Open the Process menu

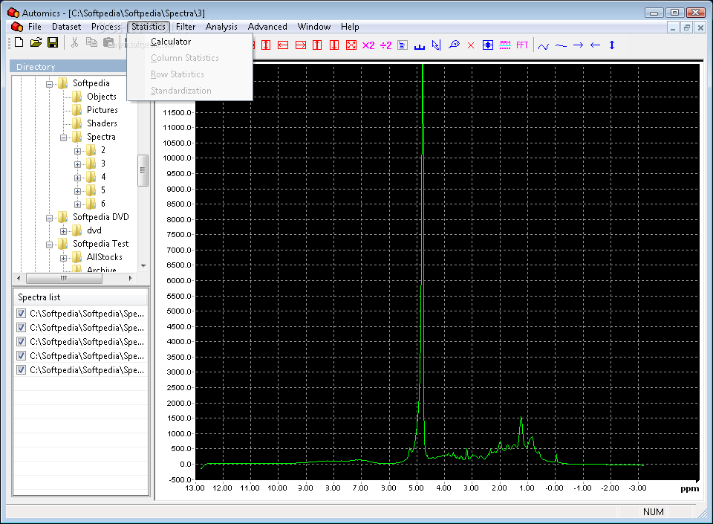pos(106,27)
